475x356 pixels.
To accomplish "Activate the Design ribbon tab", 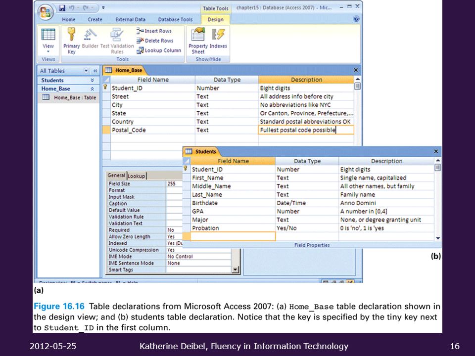I will tap(215, 19).
